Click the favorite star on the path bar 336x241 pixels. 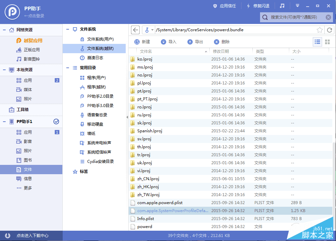(x=319, y=30)
